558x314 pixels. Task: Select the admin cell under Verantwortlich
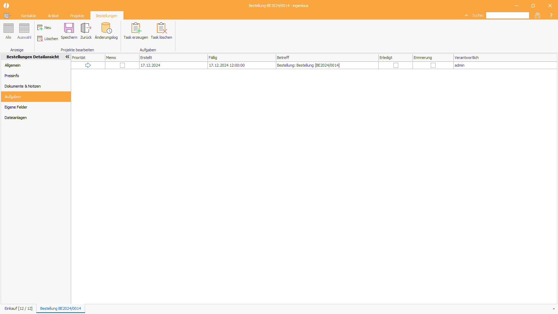coord(505,65)
